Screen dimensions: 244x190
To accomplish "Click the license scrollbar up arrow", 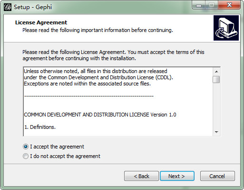I will [216, 72].
